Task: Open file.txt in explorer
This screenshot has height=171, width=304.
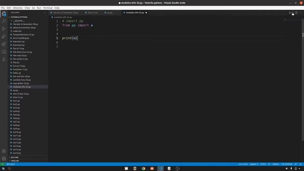Action: (x=16, y=62)
